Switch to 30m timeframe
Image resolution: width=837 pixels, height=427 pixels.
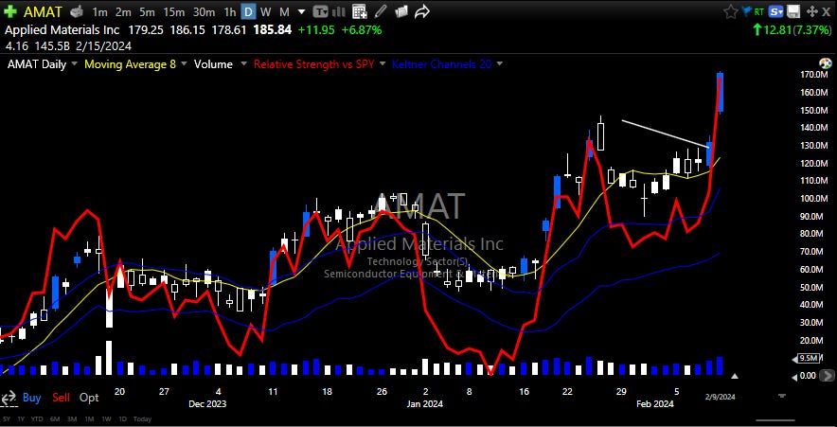205,11
